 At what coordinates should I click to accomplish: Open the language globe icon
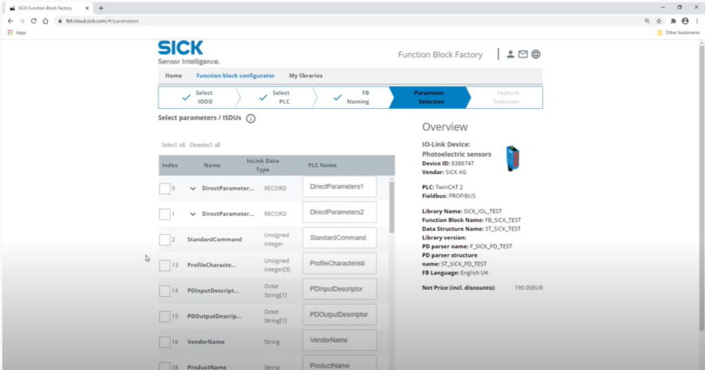click(536, 54)
